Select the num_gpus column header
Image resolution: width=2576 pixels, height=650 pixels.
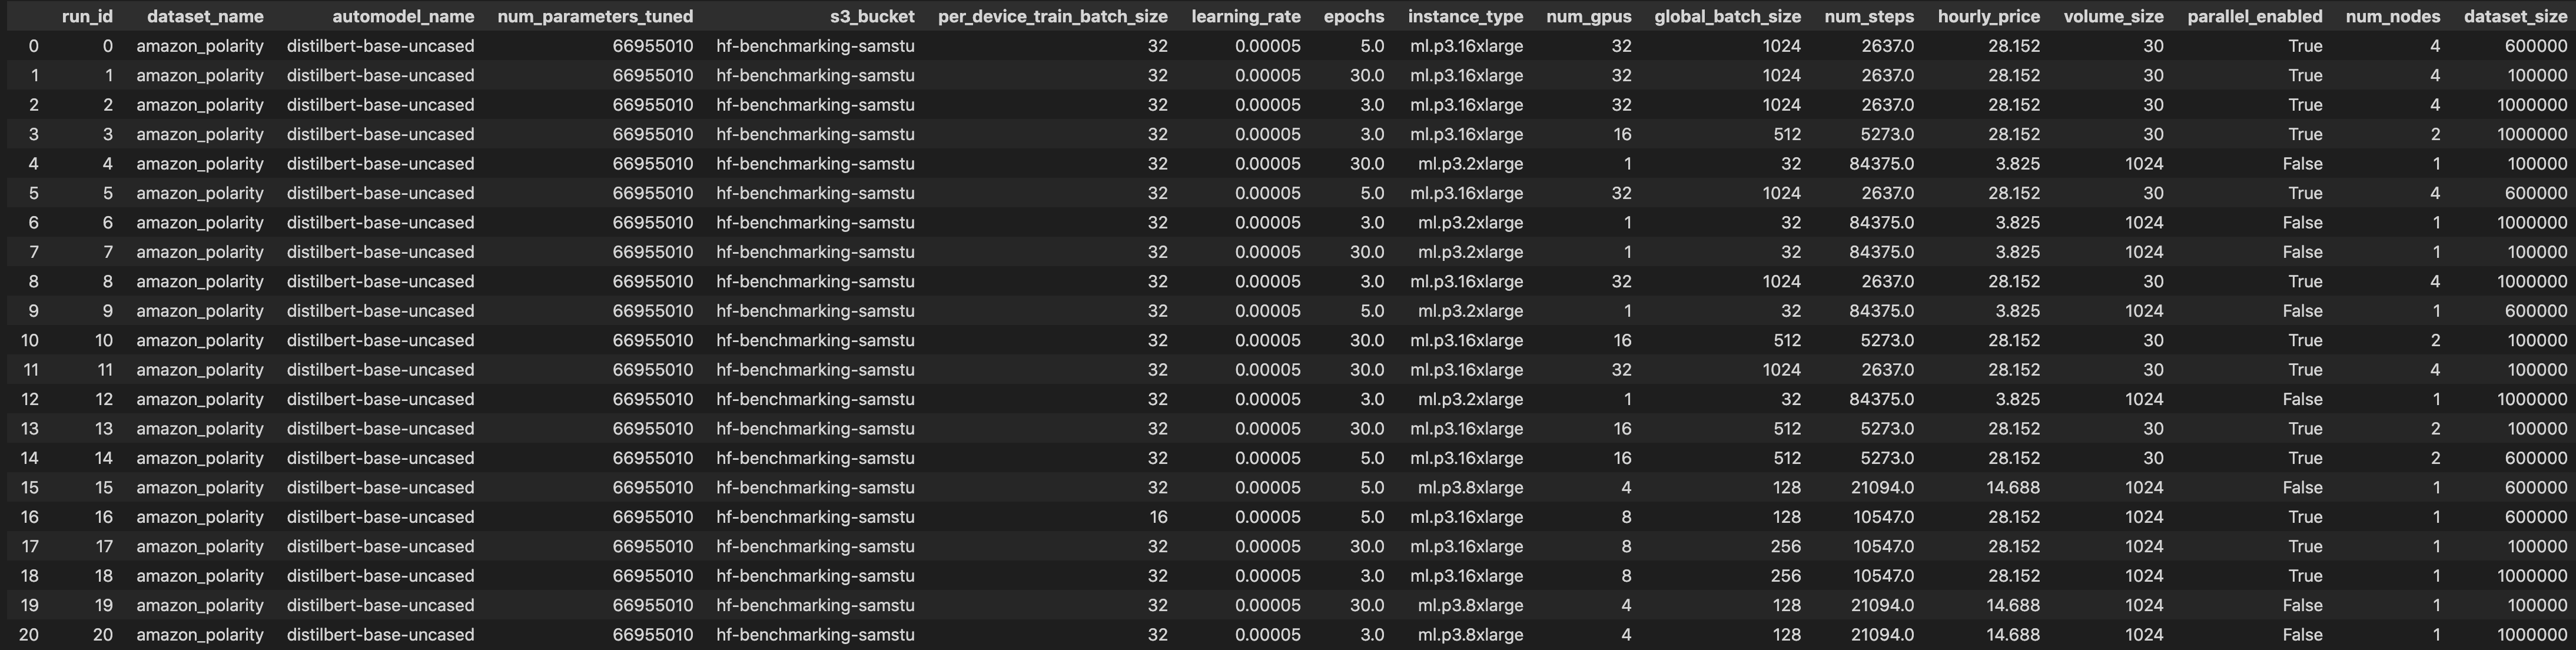(x=1589, y=16)
